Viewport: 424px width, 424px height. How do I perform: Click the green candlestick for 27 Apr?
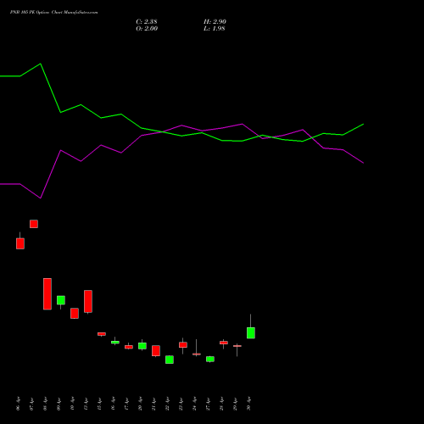210,359
